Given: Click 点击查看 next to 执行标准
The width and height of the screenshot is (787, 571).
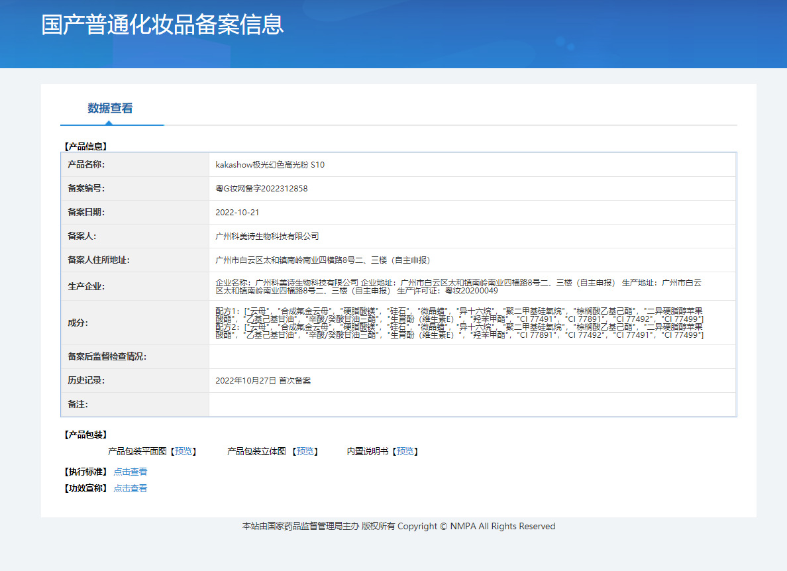Looking at the screenshot, I should click(131, 472).
